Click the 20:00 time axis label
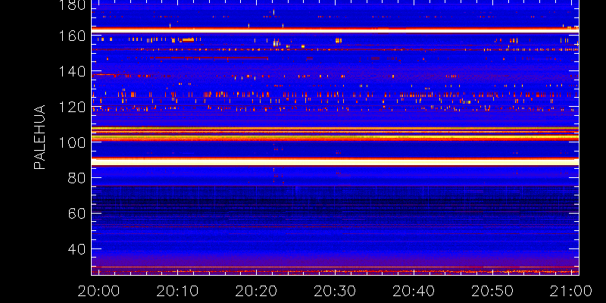This screenshot has height=303, width=606. tap(99, 291)
